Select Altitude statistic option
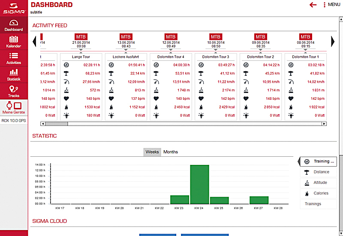The image size is (343, 236). (319, 182)
